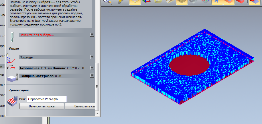Click the 'Траектория' section heading

19,90
